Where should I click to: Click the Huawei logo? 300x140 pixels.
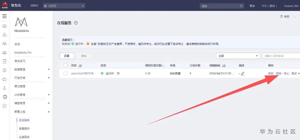pos(5,5)
